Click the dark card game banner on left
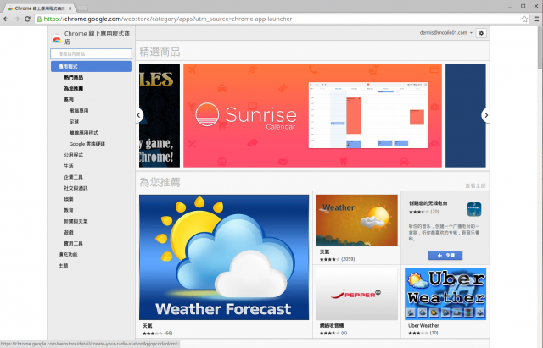 point(160,116)
